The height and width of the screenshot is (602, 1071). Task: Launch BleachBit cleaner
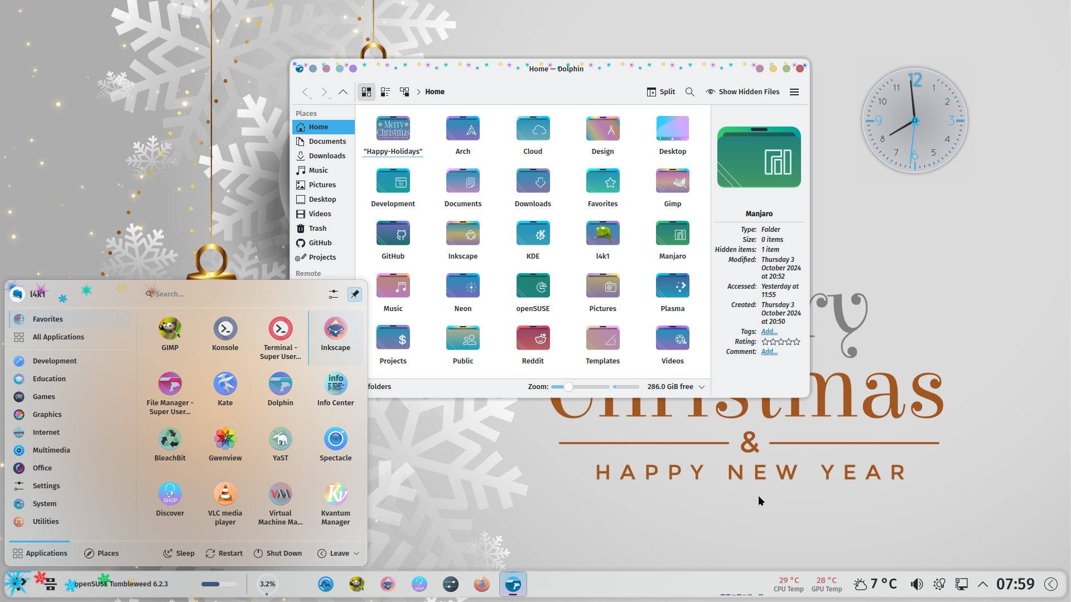(x=170, y=445)
